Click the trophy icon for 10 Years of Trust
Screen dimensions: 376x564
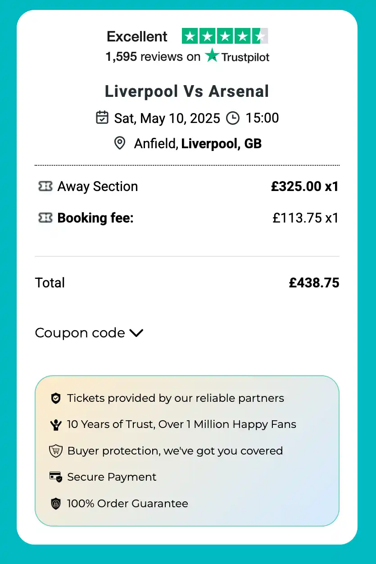(55, 424)
